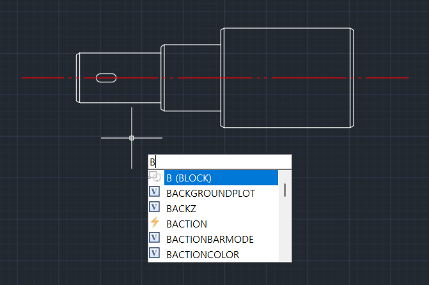Select the keyway slot on the shaft

106,78
